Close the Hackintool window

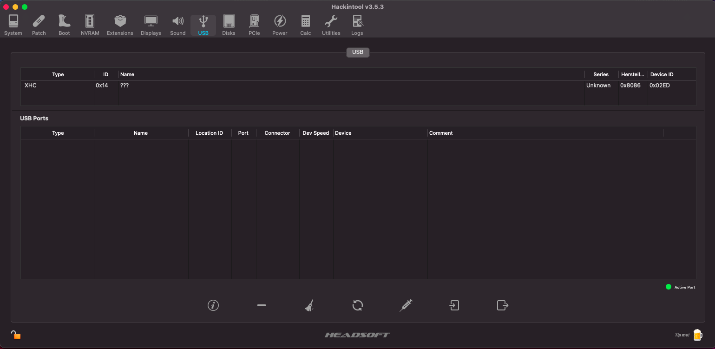coord(6,7)
